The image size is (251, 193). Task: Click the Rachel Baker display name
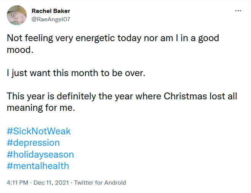click(x=51, y=11)
